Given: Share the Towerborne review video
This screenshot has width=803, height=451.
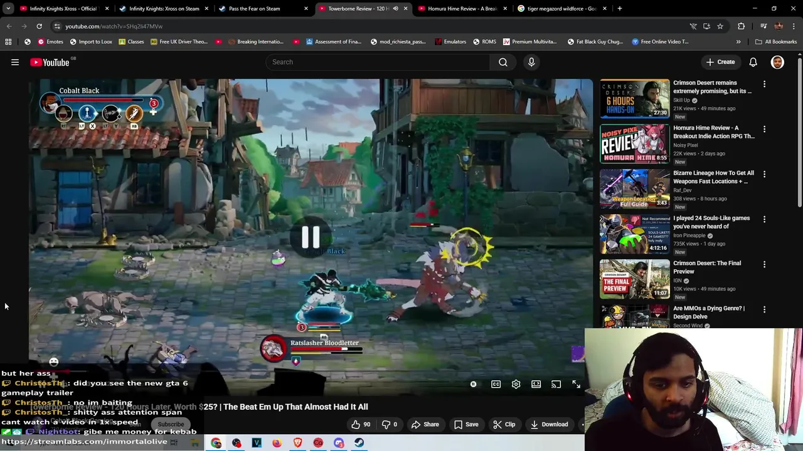Looking at the screenshot, I should [425, 424].
